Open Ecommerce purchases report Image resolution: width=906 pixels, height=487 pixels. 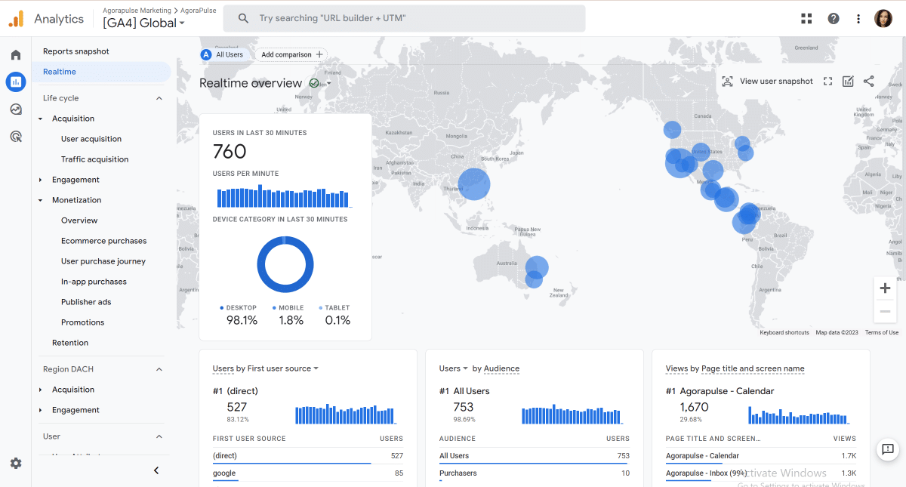(104, 241)
